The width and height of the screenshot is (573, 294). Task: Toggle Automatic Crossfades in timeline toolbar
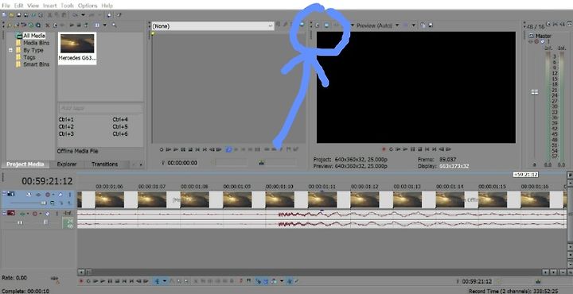266,280
